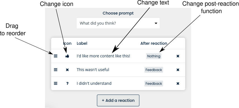Remove the "This wasn't useful" reaction

coord(178,70)
